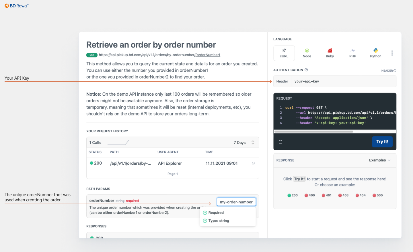
Task: Choose the 401 response example
Action: [326, 195]
